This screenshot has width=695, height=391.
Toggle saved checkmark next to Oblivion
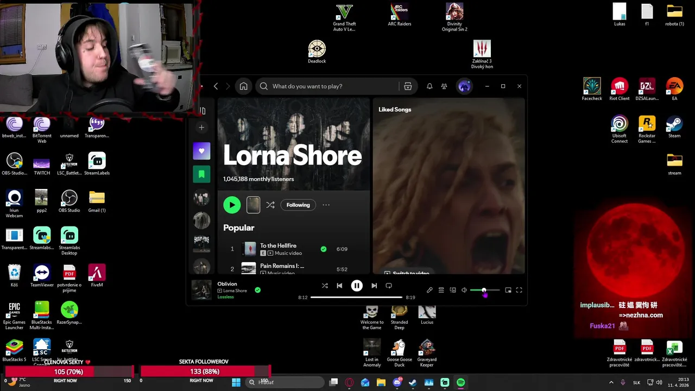[258, 290]
